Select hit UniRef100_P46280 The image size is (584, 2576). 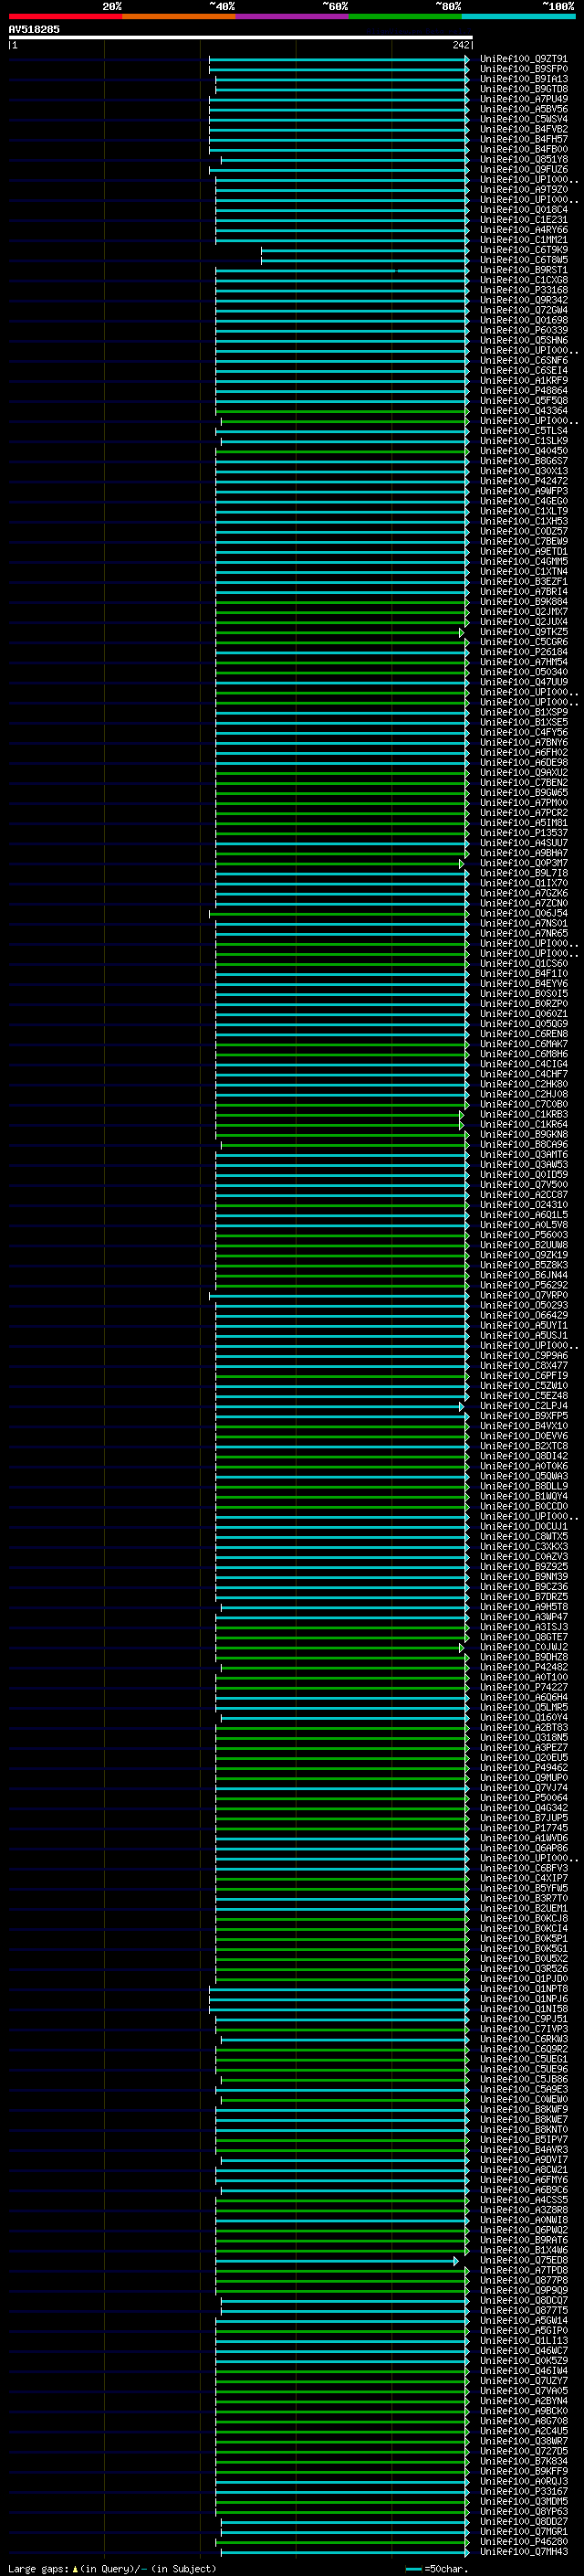pos(523,2541)
